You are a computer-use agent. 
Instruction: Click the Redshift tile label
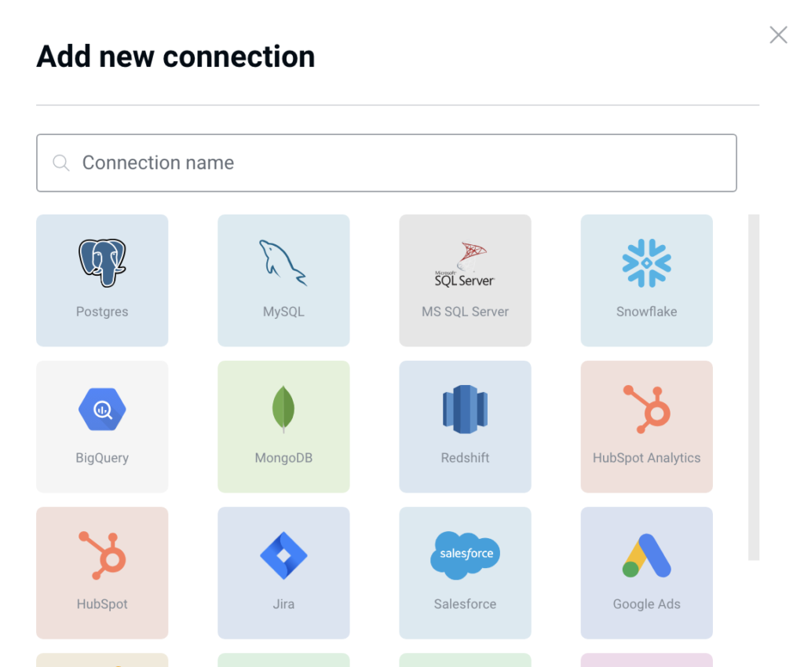pos(465,458)
